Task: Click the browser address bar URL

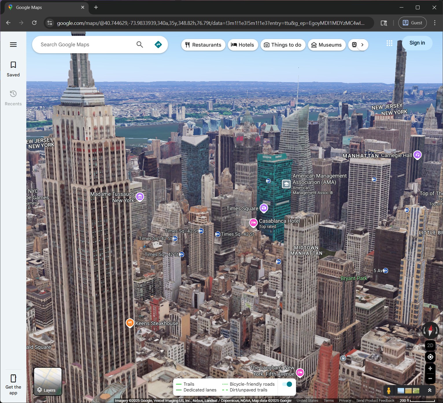Action: (x=211, y=23)
